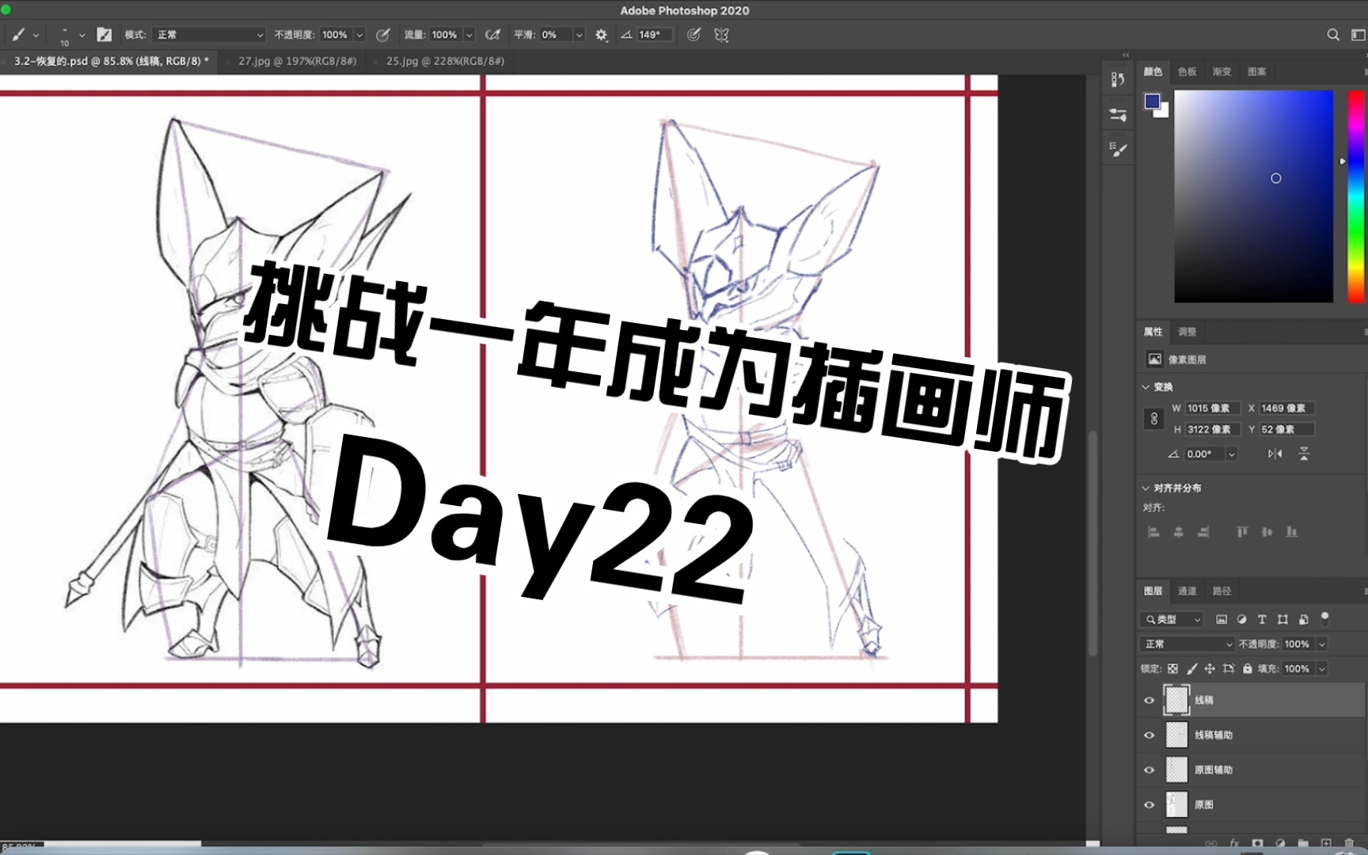
Task: Click the hue spectrum slider
Action: tap(1356, 196)
